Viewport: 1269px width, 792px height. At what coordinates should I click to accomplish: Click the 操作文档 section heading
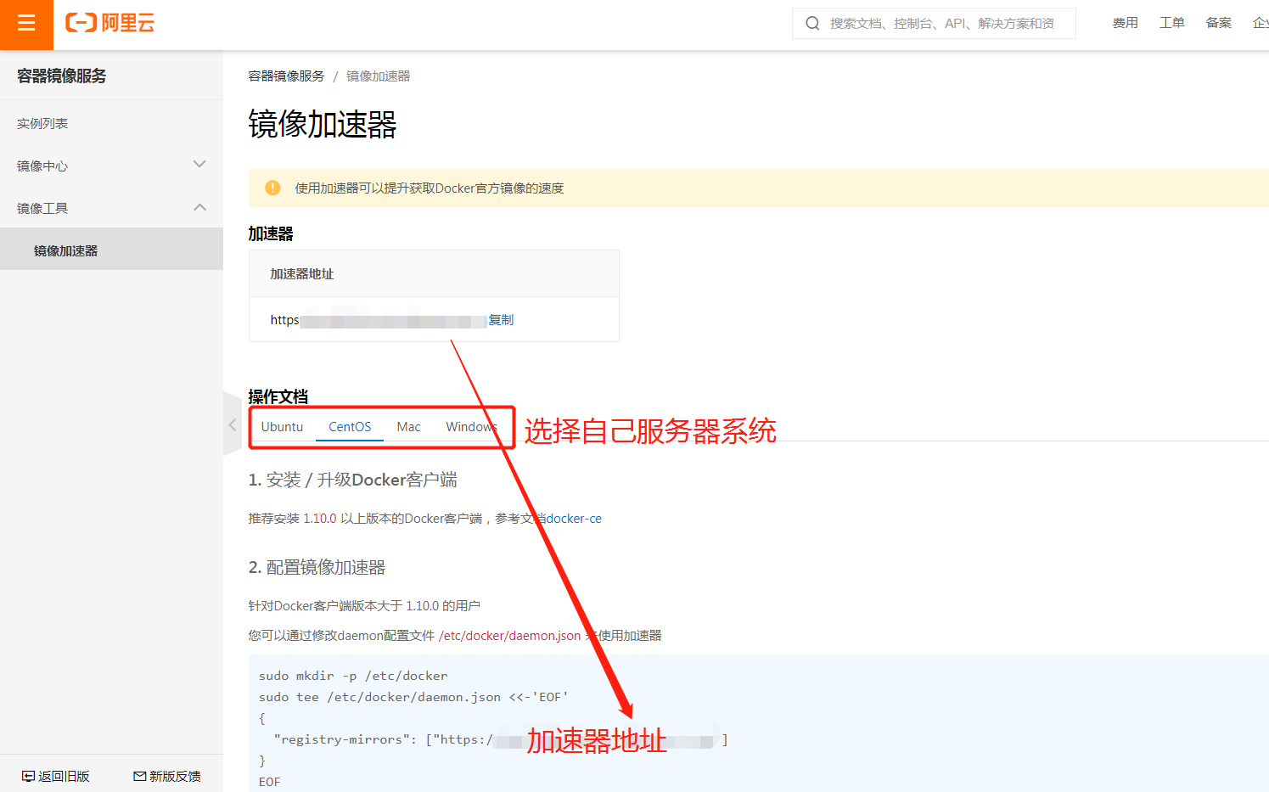click(x=278, y=396)
